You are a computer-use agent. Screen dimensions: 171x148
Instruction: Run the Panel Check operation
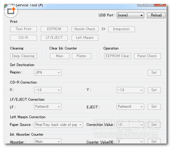147,56
